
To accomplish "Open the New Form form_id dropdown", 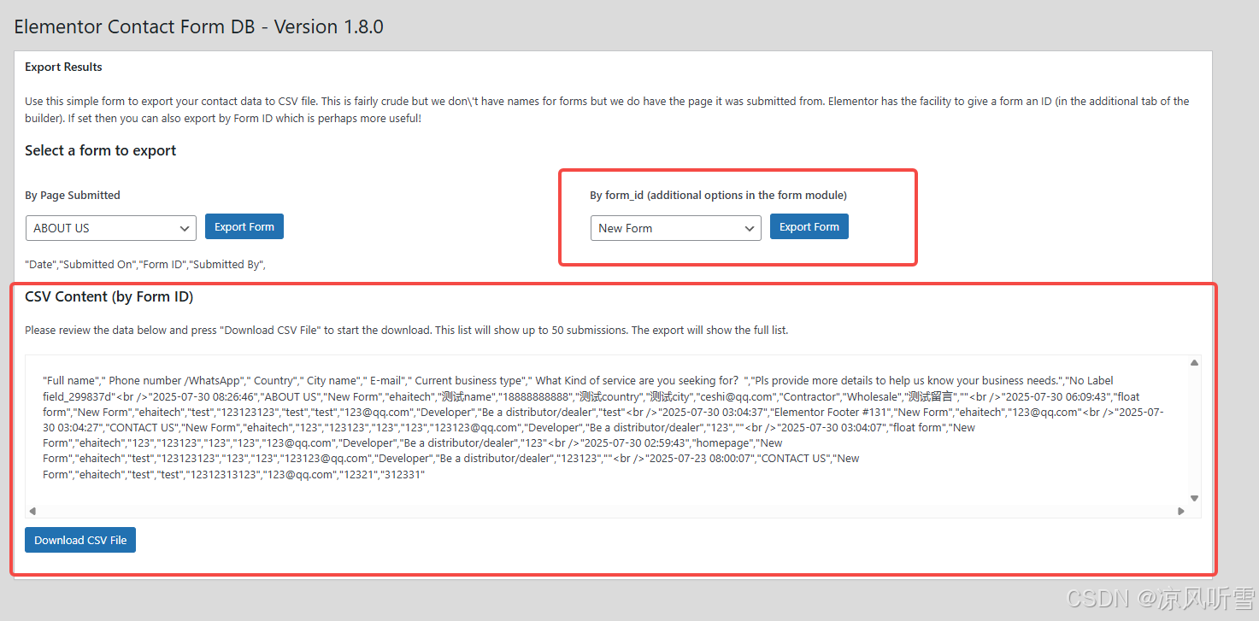I will 676,228.
